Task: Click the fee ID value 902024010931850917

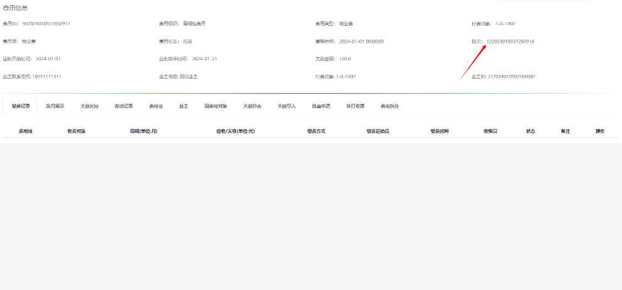Action: pyautogui.click(x=46, y=24)
